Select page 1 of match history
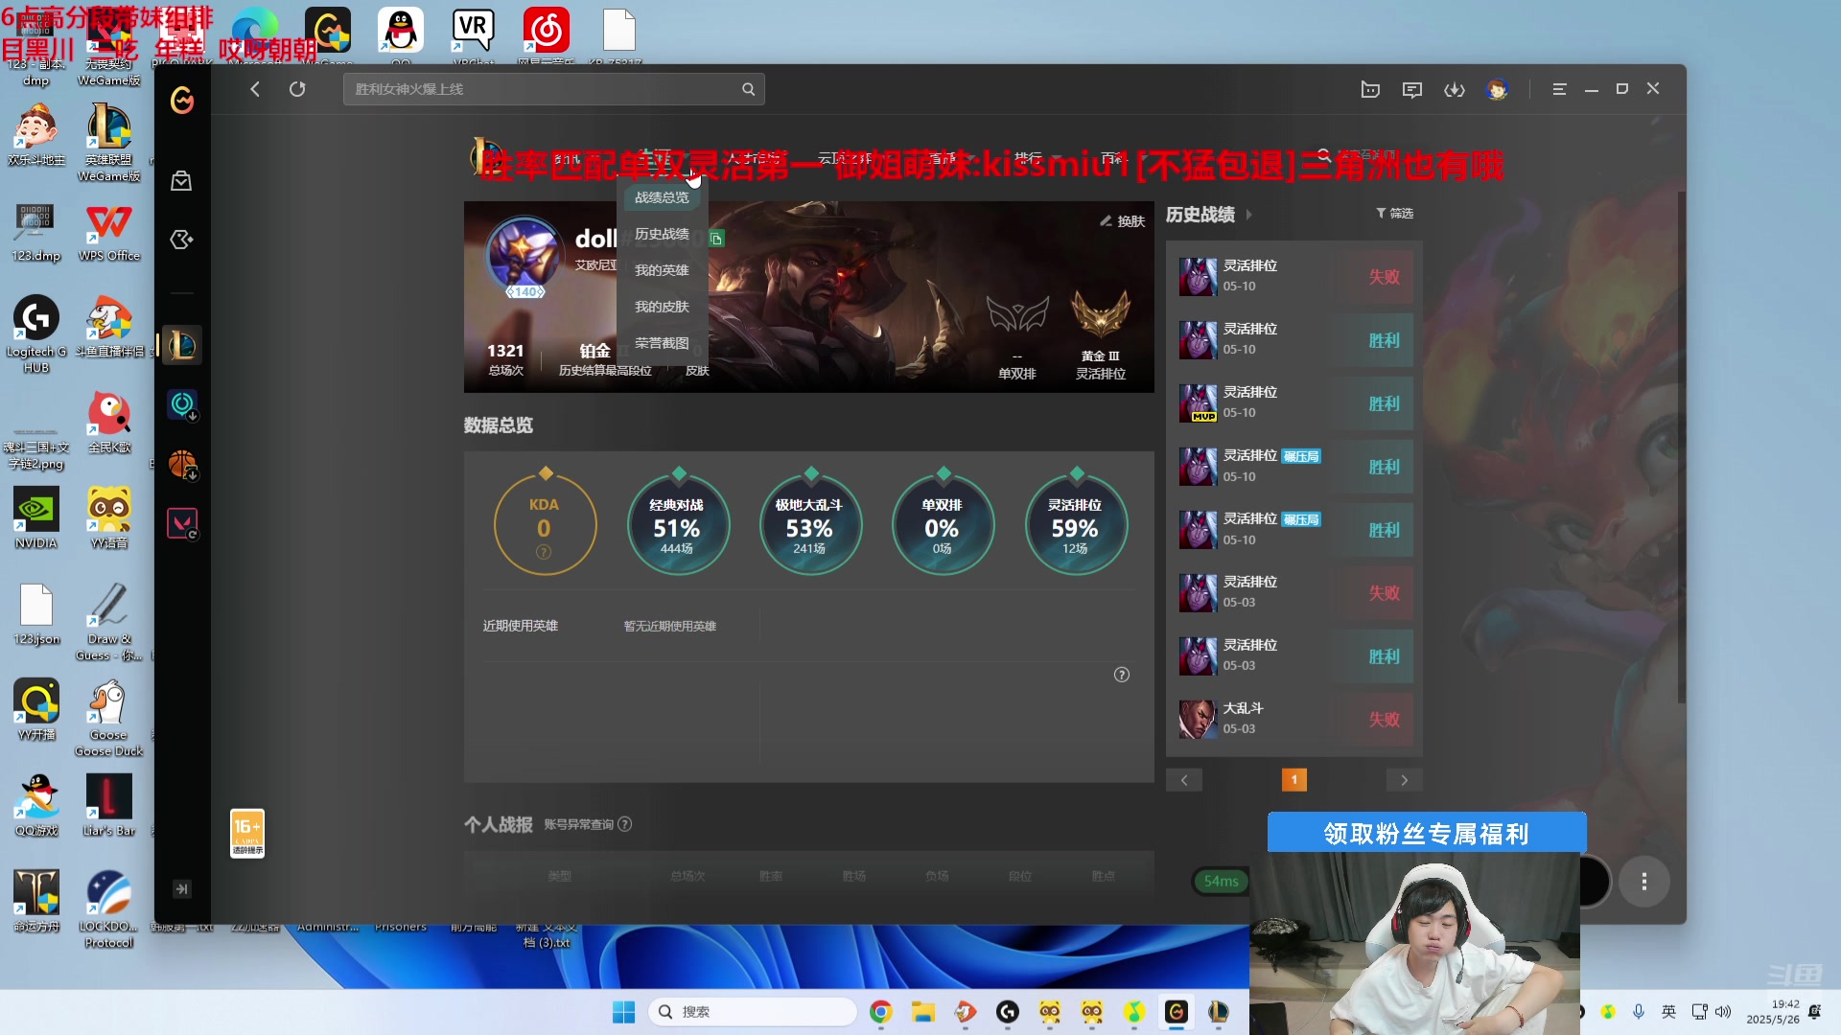 pyautogui.click(x=1294, y=780)
